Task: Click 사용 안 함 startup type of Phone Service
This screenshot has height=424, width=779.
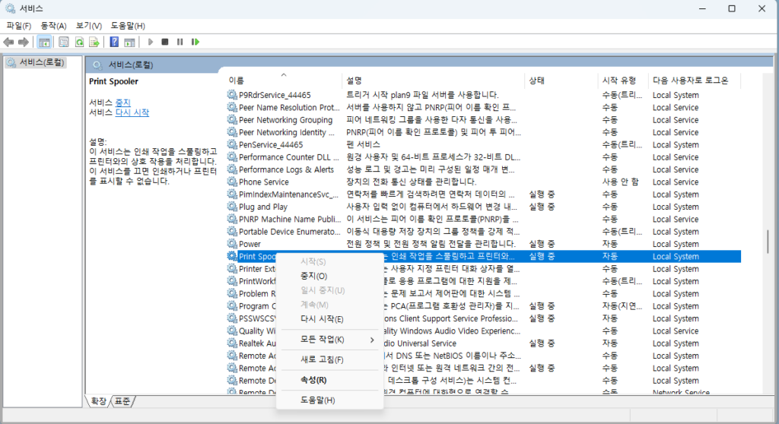Action: coord(621,182)
